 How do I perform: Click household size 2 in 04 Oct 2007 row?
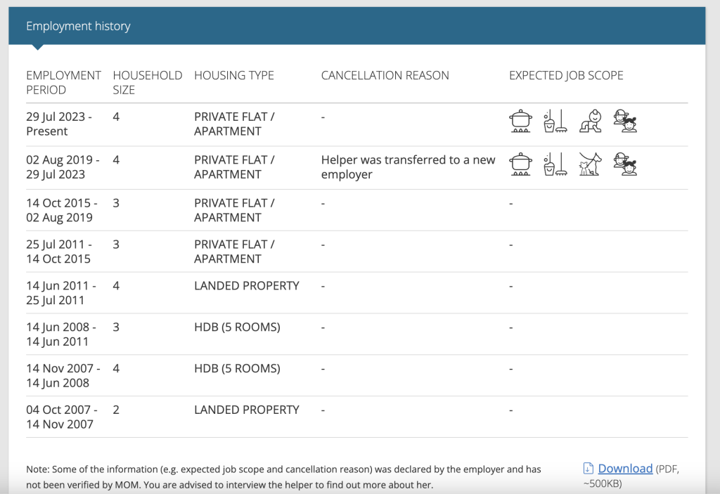(116, 410)
